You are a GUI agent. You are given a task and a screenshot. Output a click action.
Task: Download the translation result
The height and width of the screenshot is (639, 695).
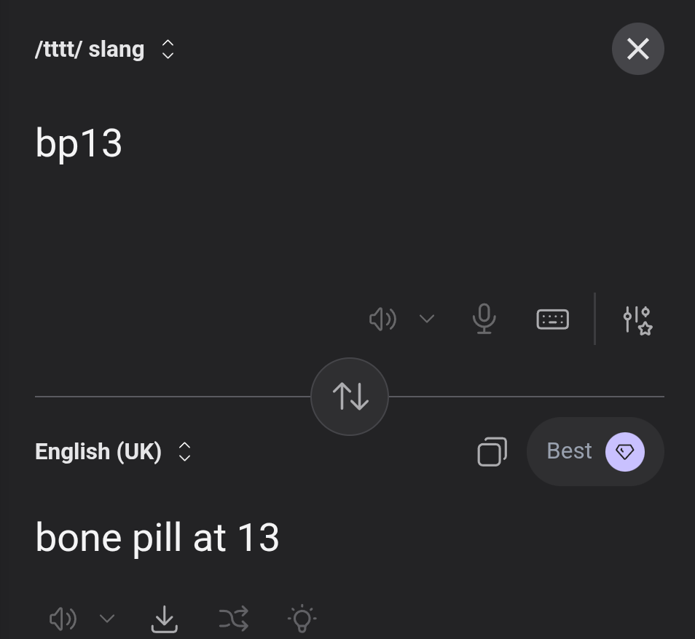[x=165, y=619]
